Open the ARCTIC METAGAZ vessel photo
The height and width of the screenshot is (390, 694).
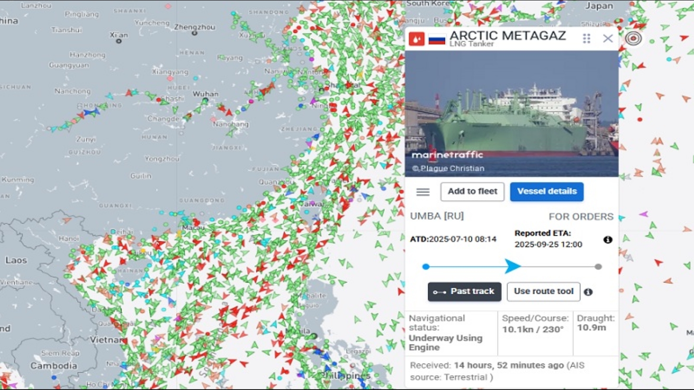tap(512, 114)
